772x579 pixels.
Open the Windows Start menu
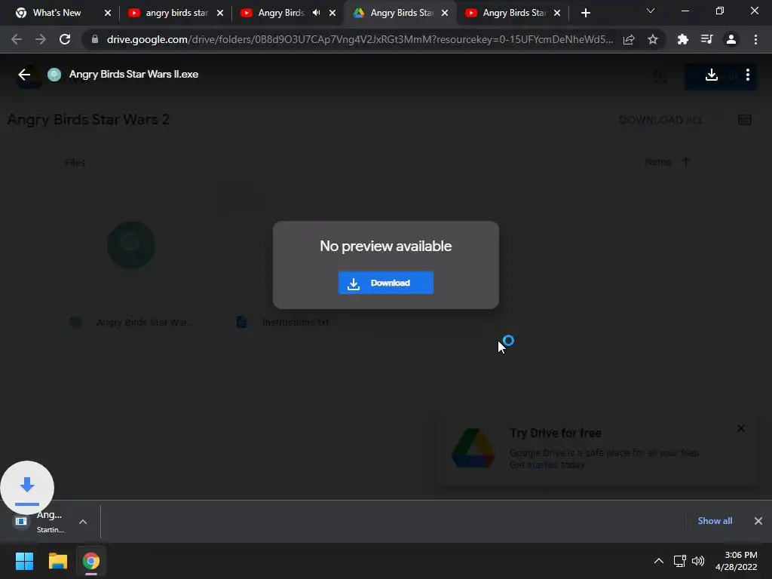24,561
